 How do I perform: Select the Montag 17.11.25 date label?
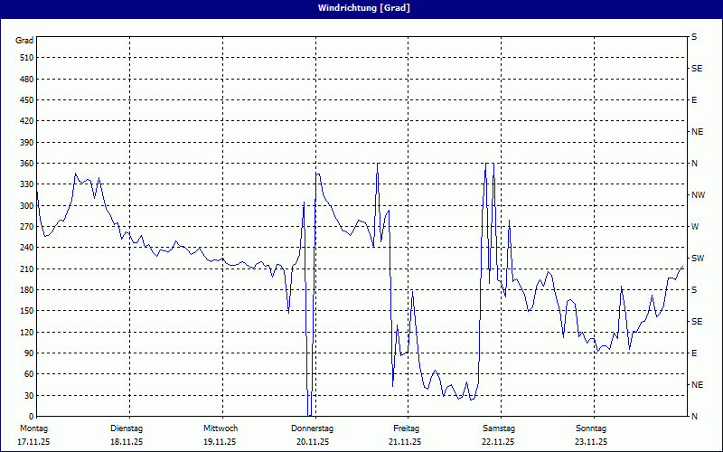pyautogui.click(x=33, y=435)
